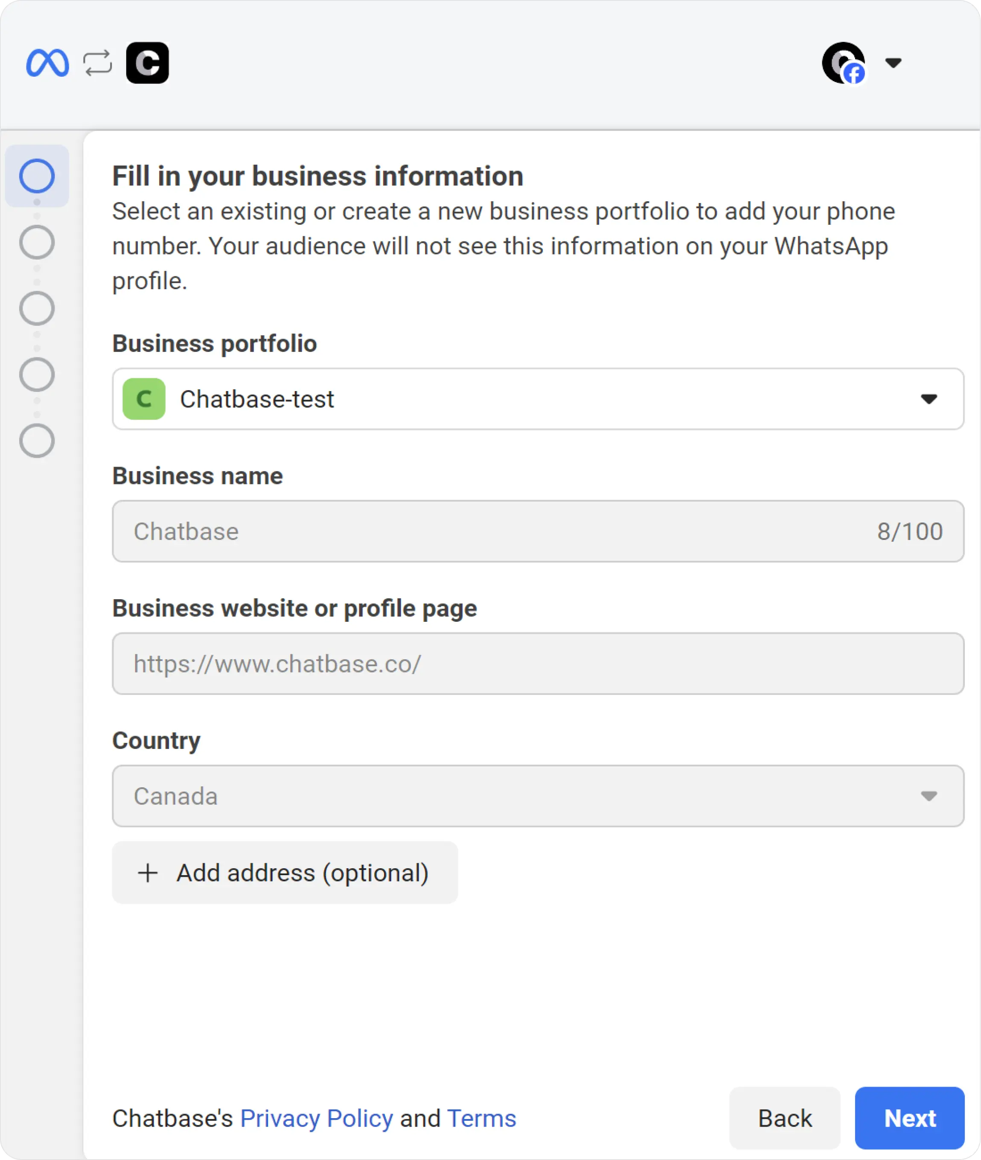Click green C icon of Chatbase-test

(144, 399)
